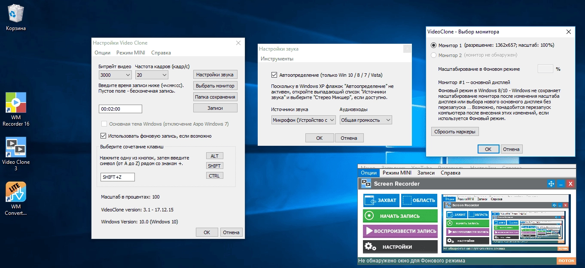
Task: Close the VideoClone - Выбор монитора dialog
Action: click(569, 32)
